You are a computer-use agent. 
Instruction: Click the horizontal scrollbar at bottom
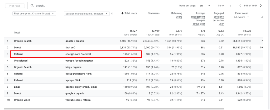point(114,108)
